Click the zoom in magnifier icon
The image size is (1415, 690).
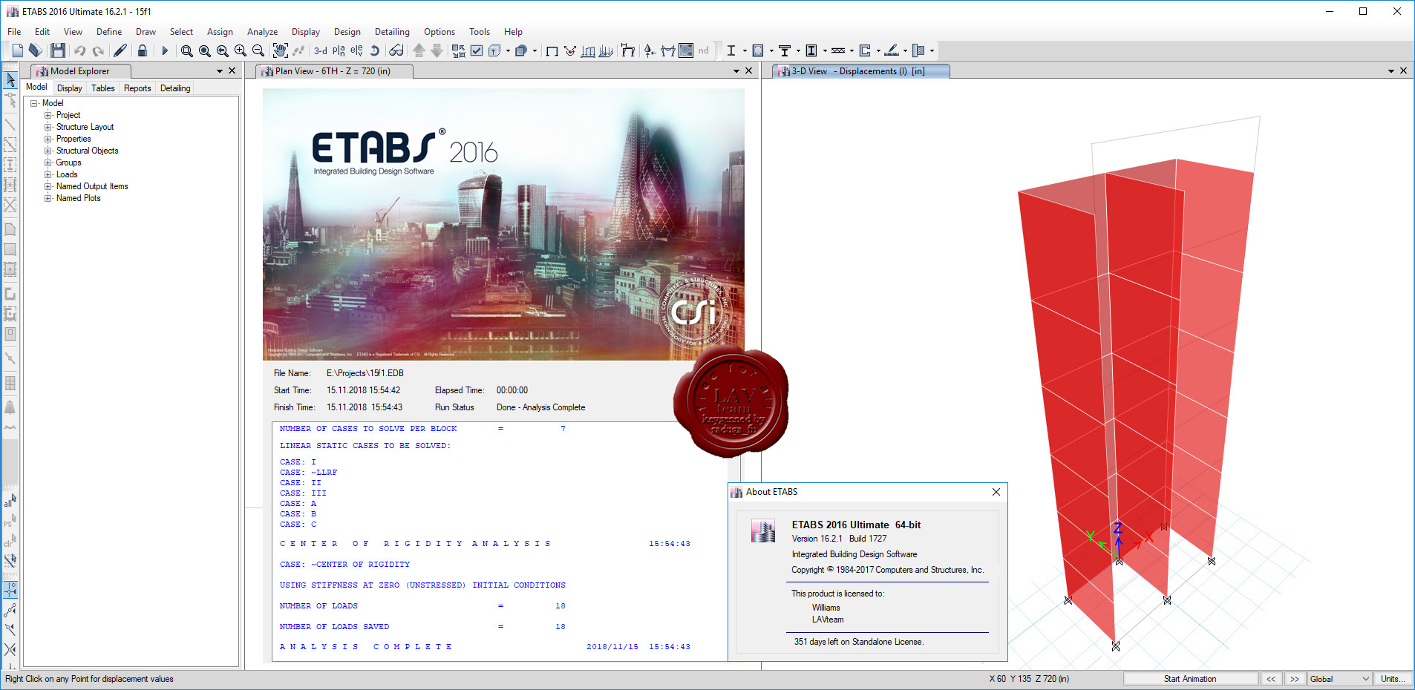point(241,50)
